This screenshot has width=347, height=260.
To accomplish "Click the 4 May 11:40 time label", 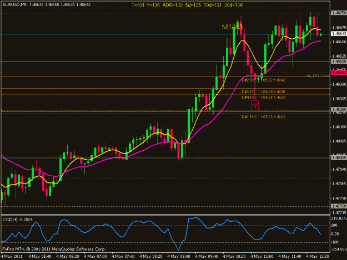I will click(x=290, y=257).
